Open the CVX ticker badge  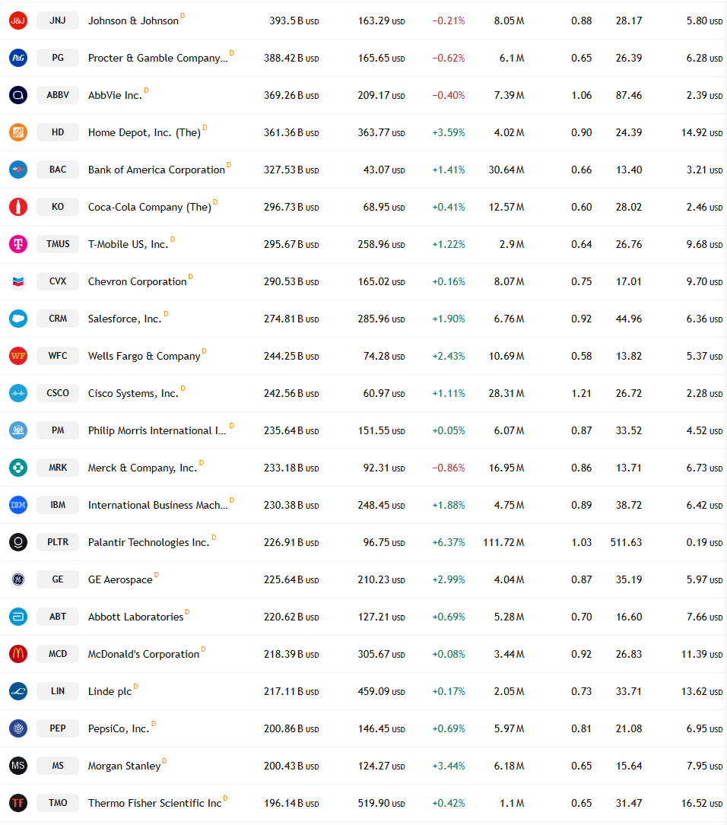click(x=58, y=281)
